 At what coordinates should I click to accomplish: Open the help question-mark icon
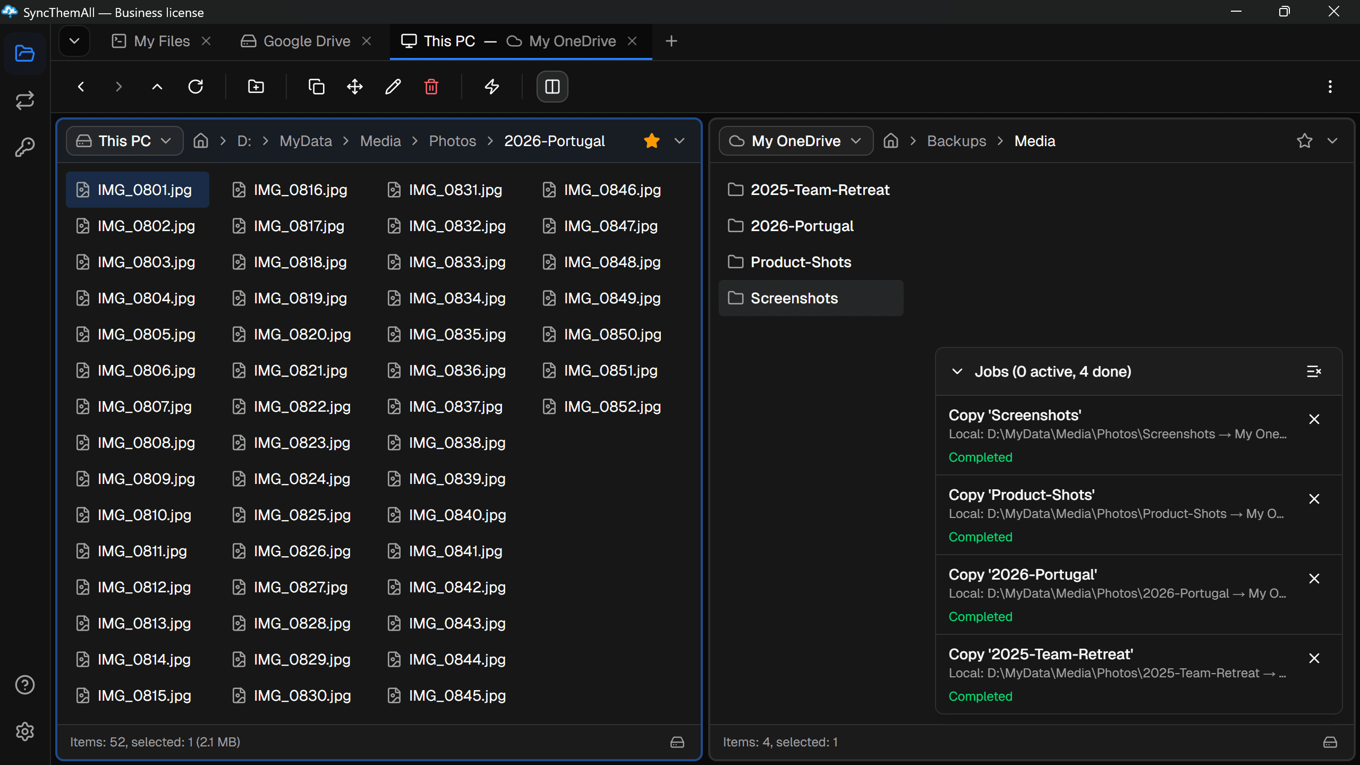click(25, 685)
